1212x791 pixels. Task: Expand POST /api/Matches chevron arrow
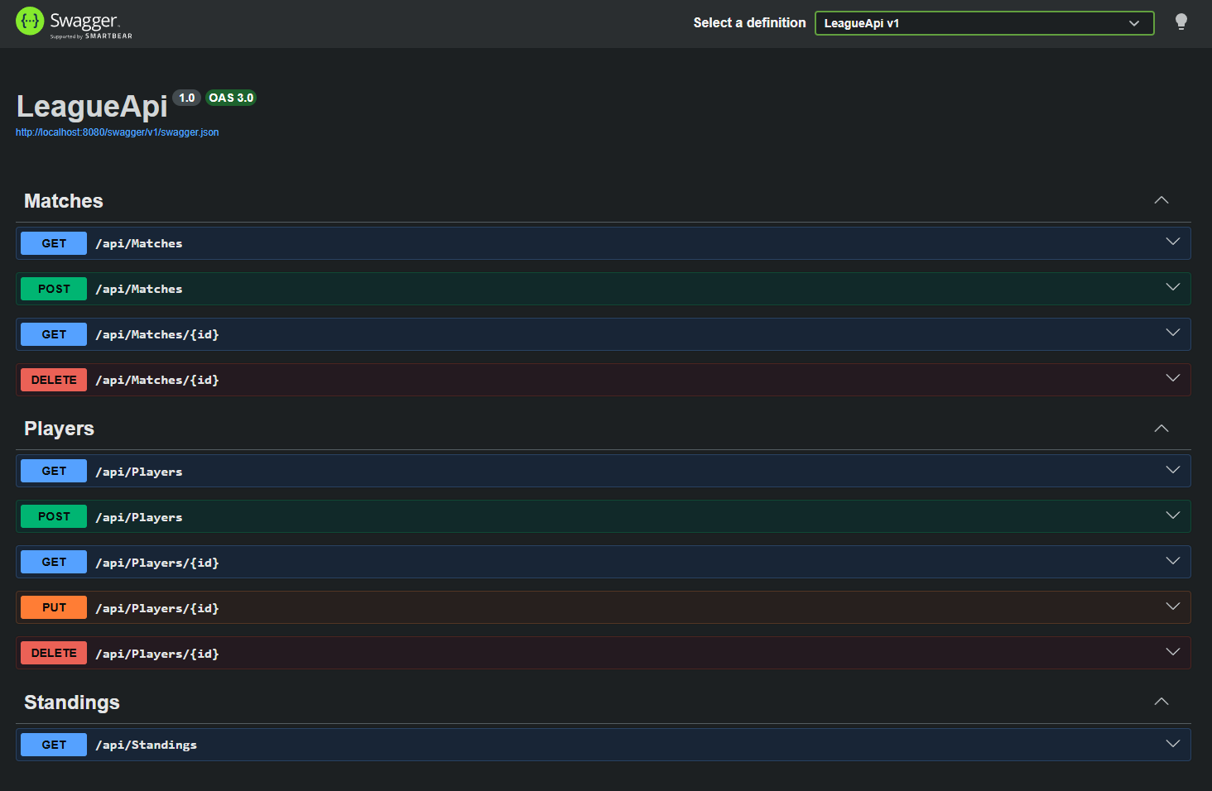(x=1173, y=287)
